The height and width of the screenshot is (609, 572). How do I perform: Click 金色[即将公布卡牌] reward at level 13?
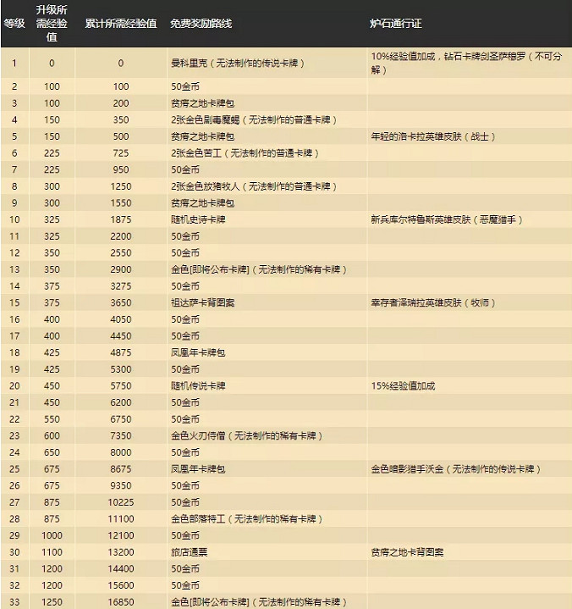tap(259, 269)
